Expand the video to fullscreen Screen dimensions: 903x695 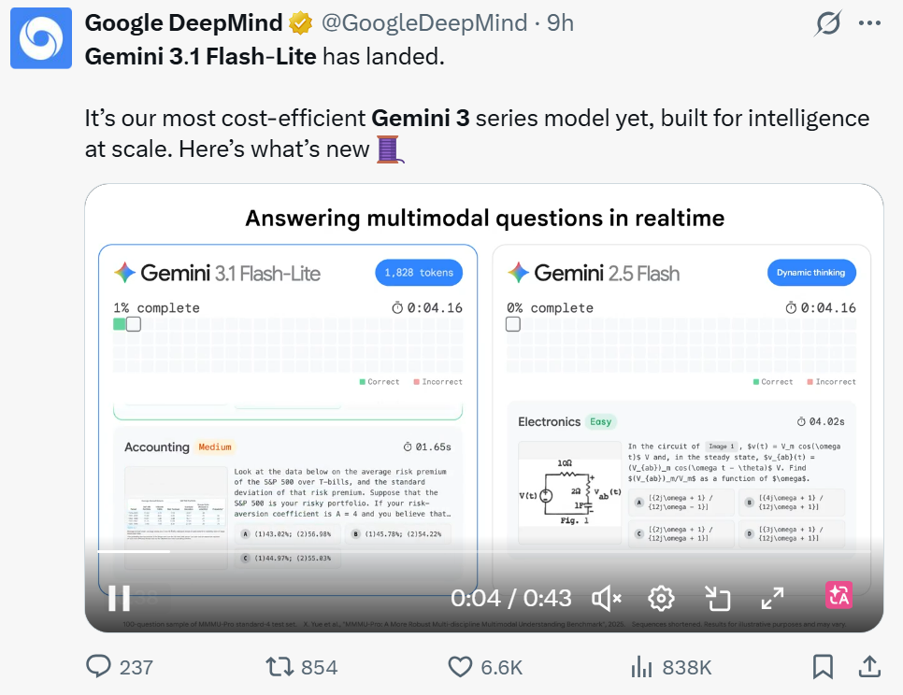[772, 598]
